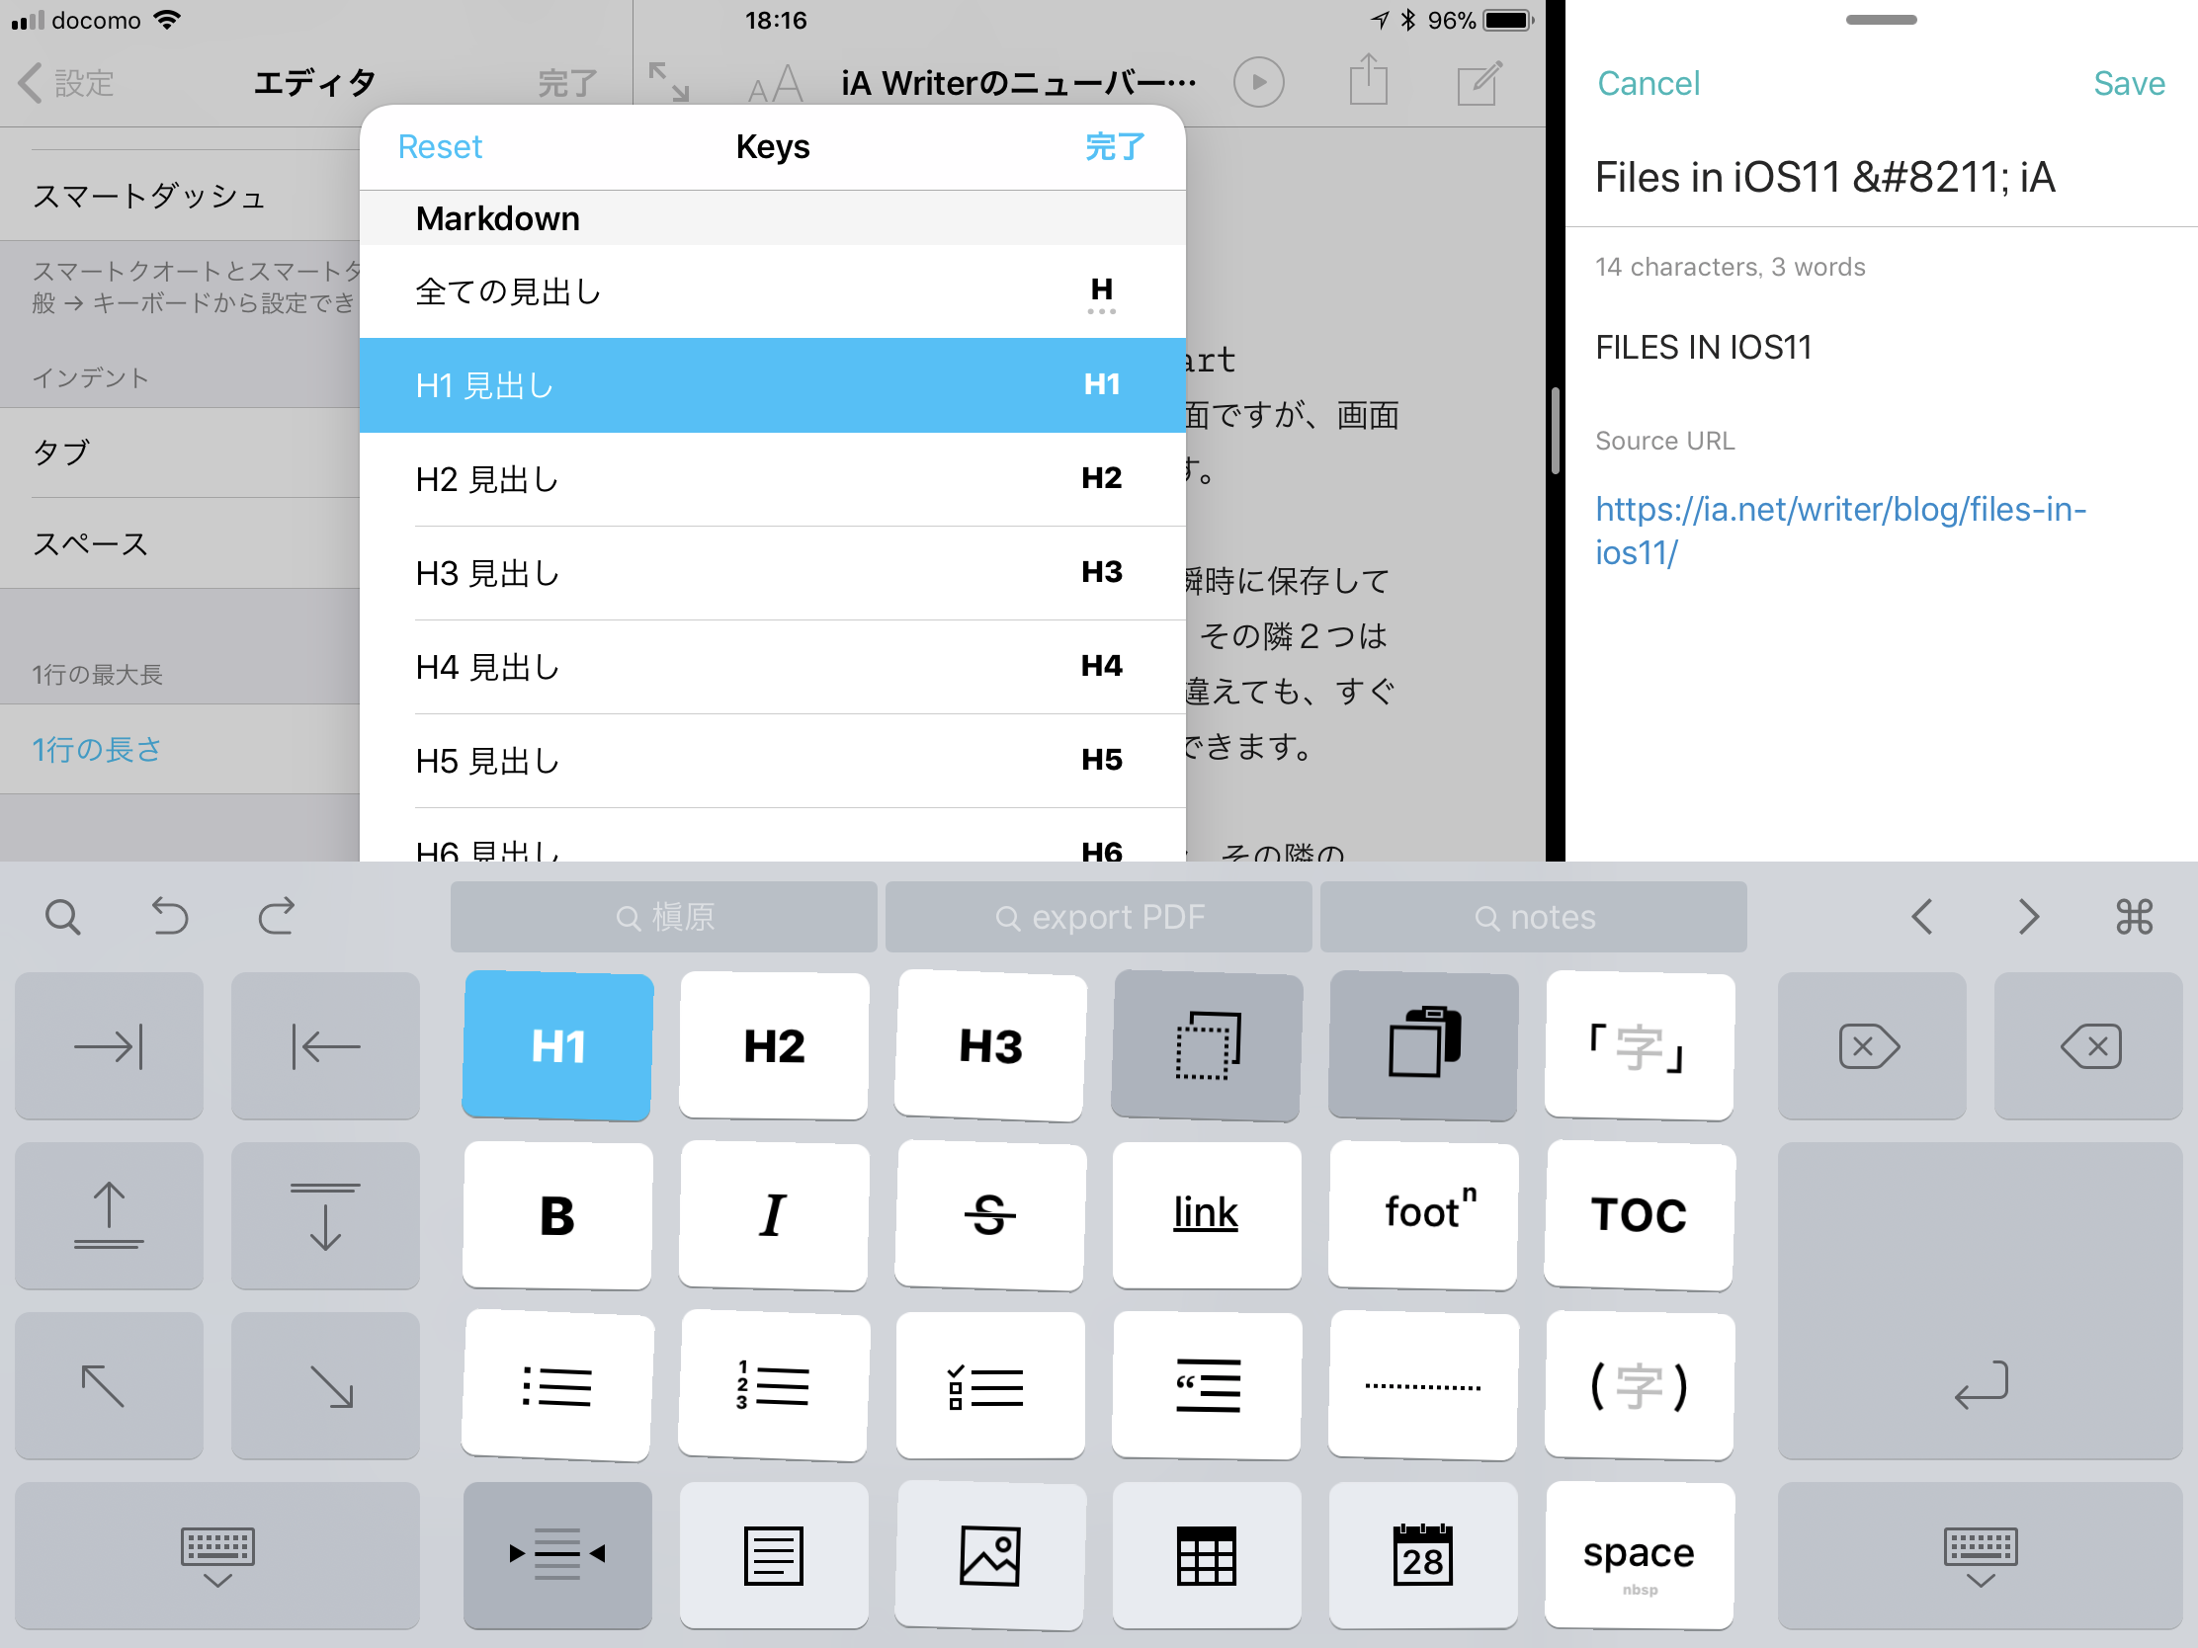Tap the H2 heading key
2198x1648 pixels.
(x=773, y=1046)
